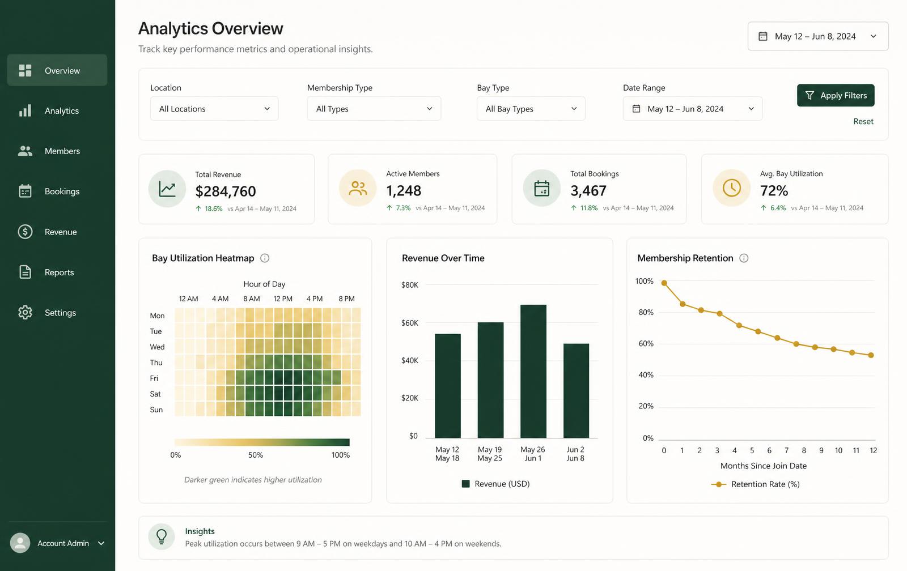Click the 12 PM hour label in heatmap
The width and height of the screenshot is (907, 571).
pos(283,299)
